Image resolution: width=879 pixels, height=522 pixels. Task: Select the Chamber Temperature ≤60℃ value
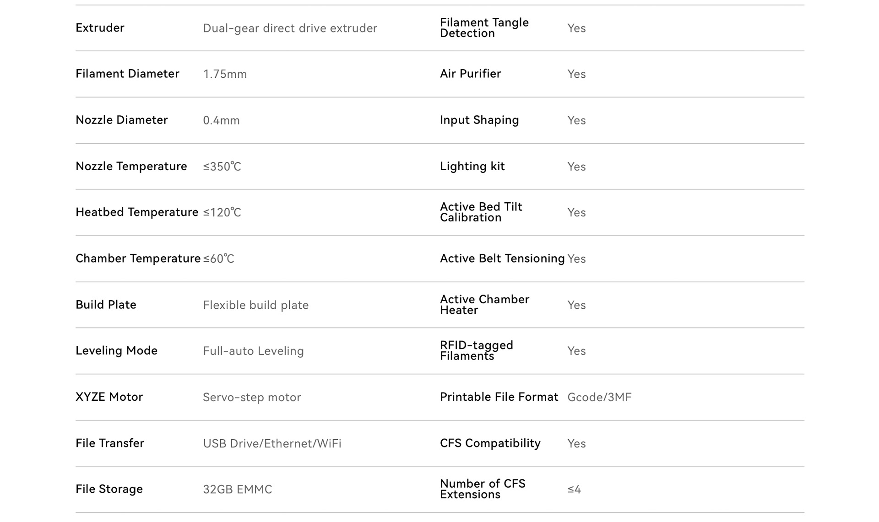[218, 259]
